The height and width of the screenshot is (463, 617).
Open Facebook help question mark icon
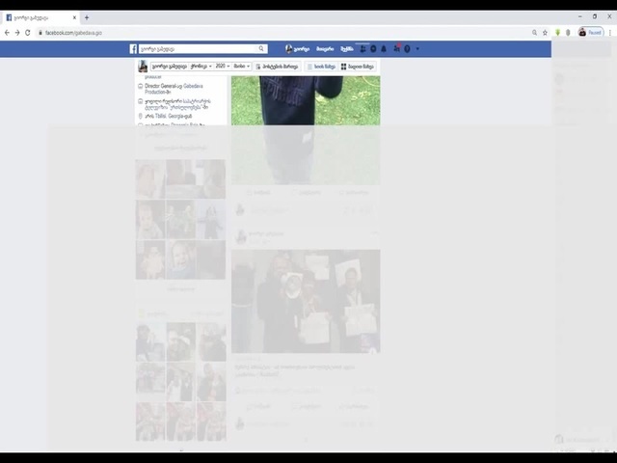pos(407,48)
